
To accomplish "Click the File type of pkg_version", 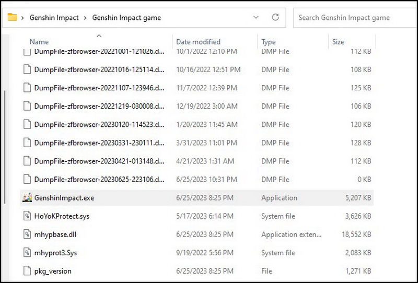I will [x=266, y=271].
